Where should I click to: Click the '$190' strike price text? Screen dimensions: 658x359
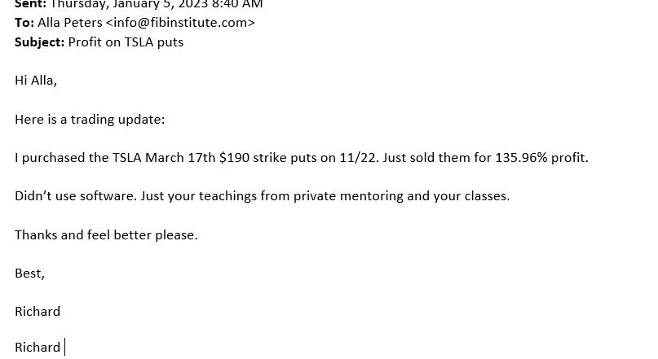point(234,158)
